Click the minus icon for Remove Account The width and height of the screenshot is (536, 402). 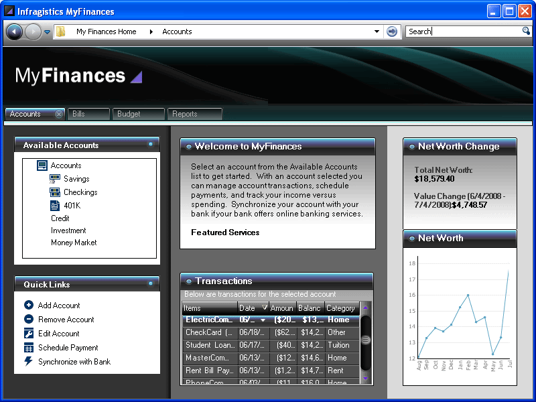pyautogui.click(x=29, y=319)
